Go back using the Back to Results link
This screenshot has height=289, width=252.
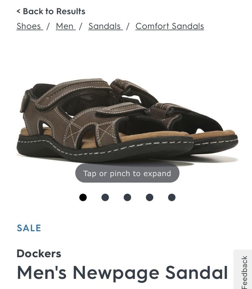[x=51, y=11]
